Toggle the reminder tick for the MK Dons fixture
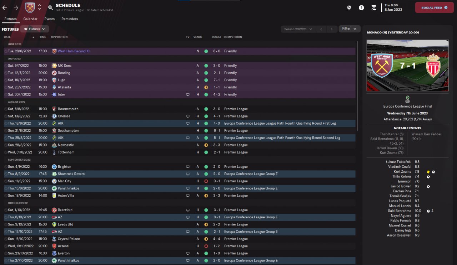Image resolution: width=457 pixels, height=265 pixels. click(6, 66)
